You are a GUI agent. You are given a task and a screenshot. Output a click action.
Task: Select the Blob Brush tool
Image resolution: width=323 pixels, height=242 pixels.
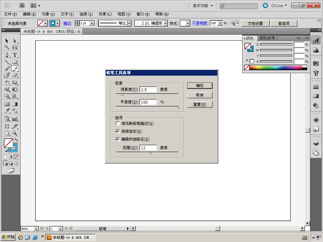click(7, 75)
